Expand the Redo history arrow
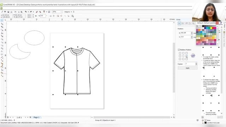The height and width of the screenshot is (127, 226). point(33,12)
